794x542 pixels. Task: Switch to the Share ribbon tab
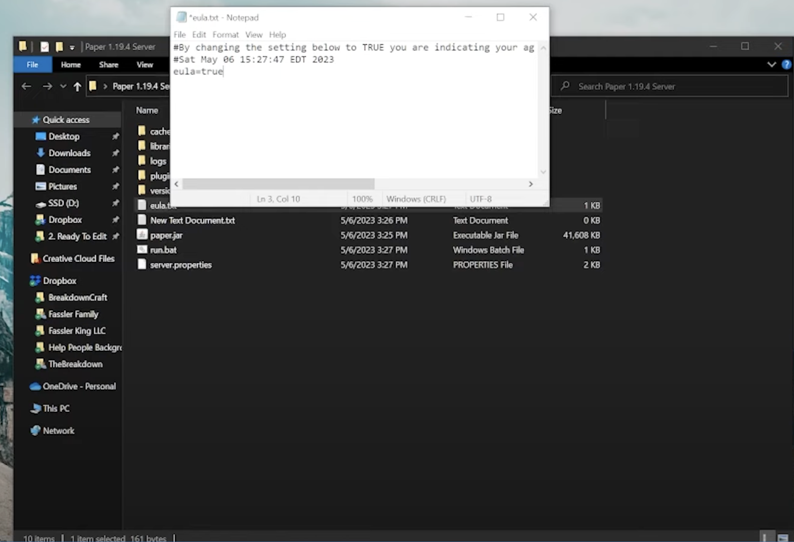tap(109, 65)
